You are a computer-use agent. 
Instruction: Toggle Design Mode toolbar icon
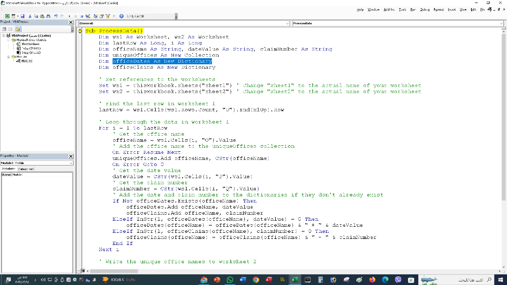[x=88, y=16]
